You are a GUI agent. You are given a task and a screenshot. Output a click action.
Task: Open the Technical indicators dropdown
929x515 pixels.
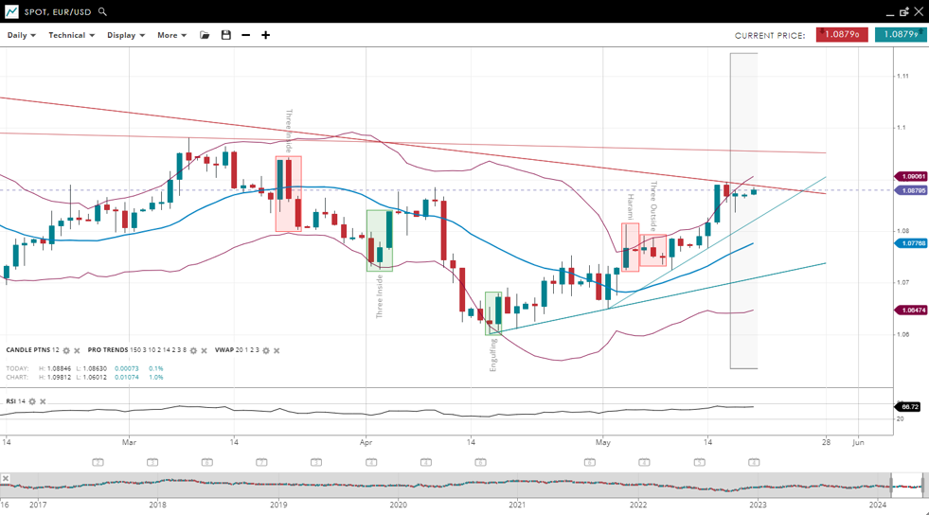coord(72,35)
